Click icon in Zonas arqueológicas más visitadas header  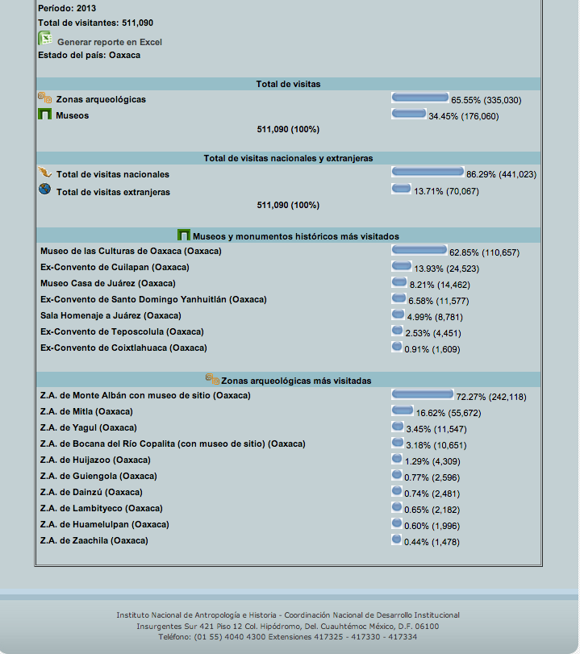coord(212,379)
